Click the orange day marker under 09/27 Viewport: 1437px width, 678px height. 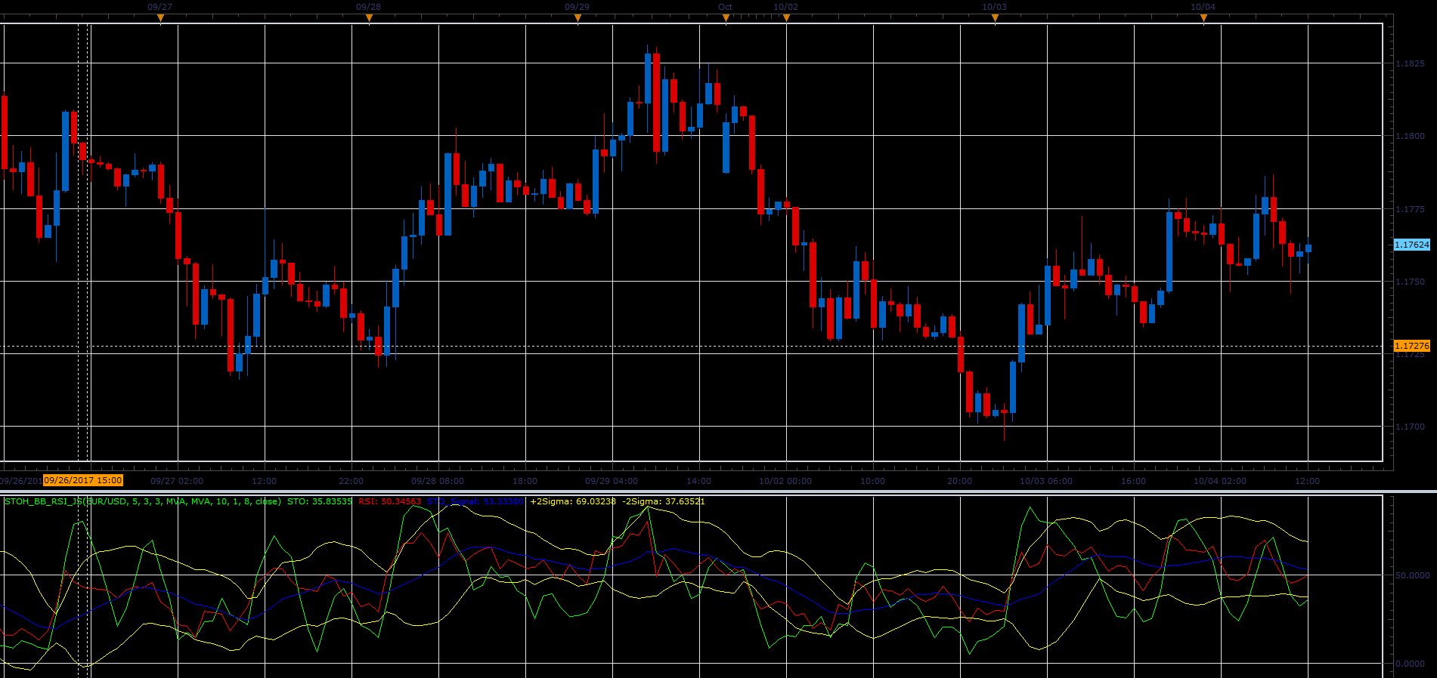[160, 19]
